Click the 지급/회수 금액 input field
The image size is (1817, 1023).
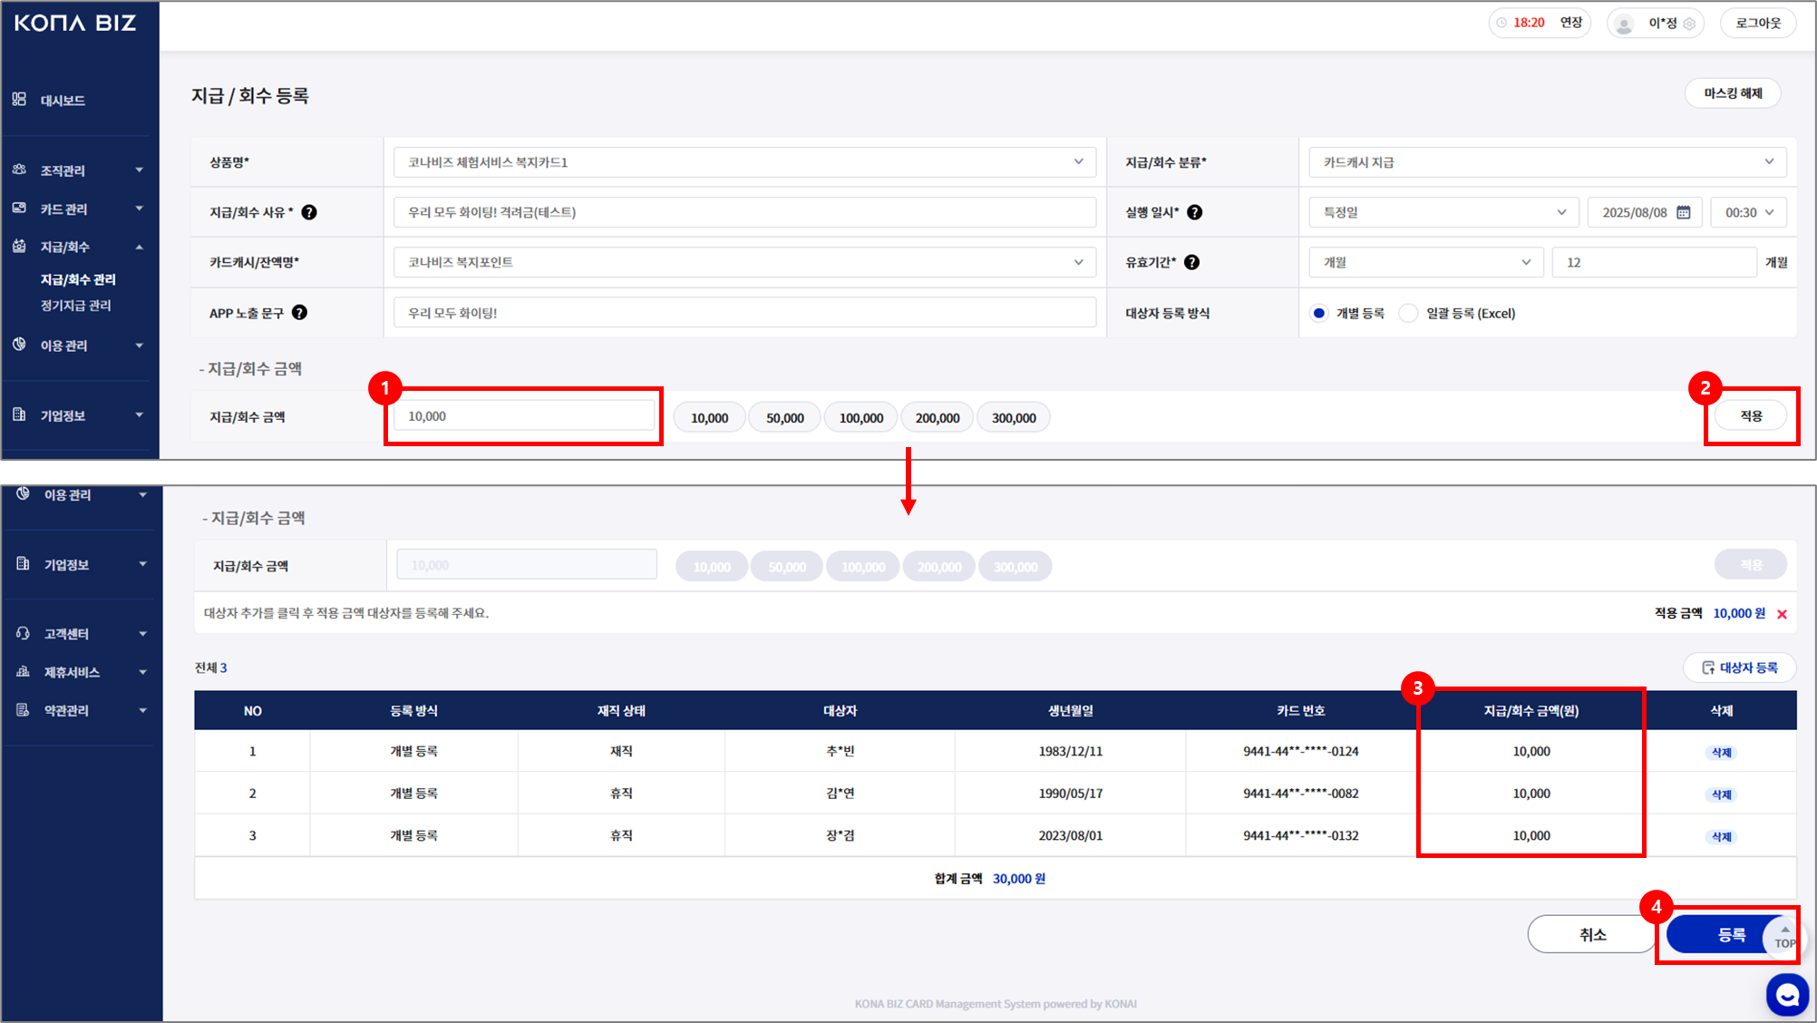coord(524,416)
